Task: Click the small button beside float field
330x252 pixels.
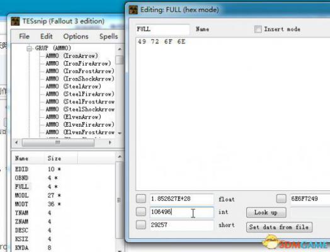Action: click(x=141, y=198)
